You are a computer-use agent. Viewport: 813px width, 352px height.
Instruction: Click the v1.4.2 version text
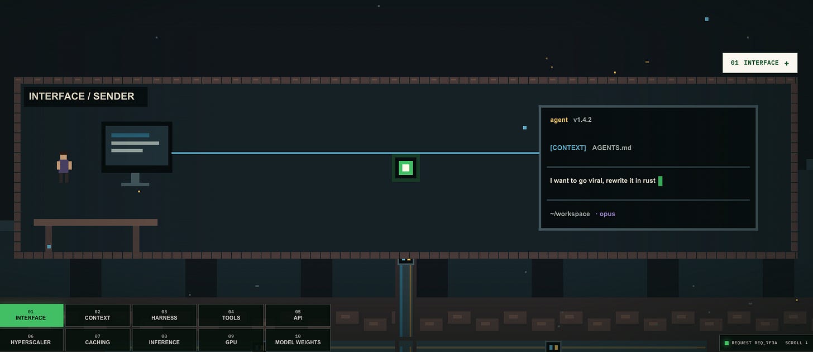[582, 120]
